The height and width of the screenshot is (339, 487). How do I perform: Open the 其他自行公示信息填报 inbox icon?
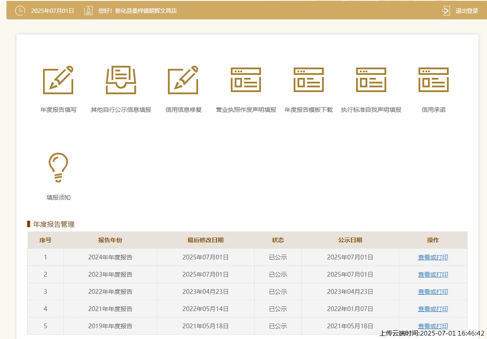(x=121, y=80)
